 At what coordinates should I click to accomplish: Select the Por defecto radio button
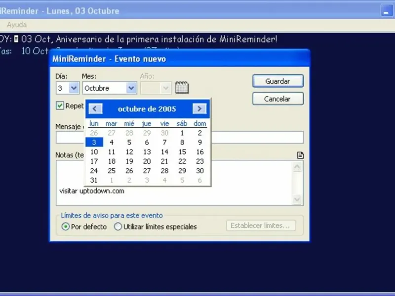click(x=65, y=226)
